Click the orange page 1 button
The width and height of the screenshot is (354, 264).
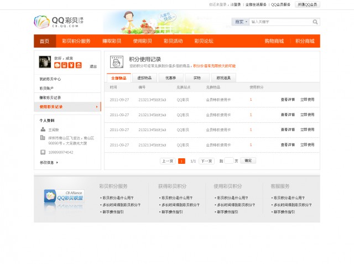(x=181, y=161)
